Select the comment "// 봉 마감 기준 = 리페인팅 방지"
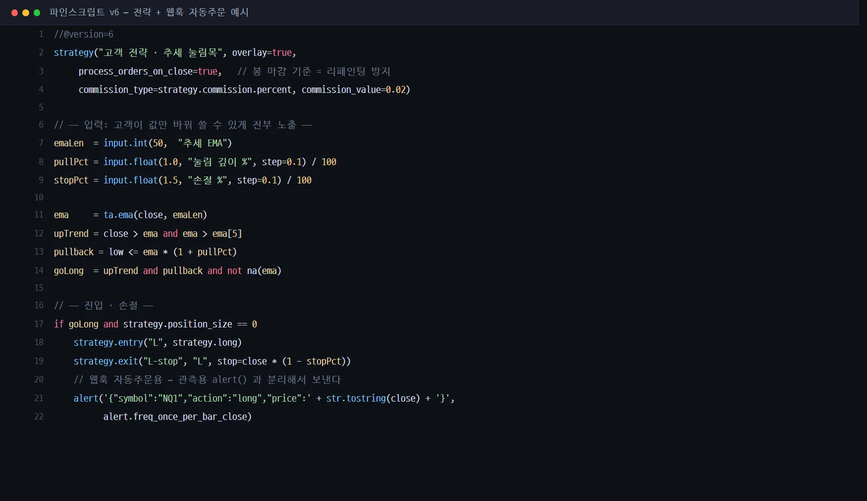The width and height of the screenshot is (867, 501). coord(314,71)
